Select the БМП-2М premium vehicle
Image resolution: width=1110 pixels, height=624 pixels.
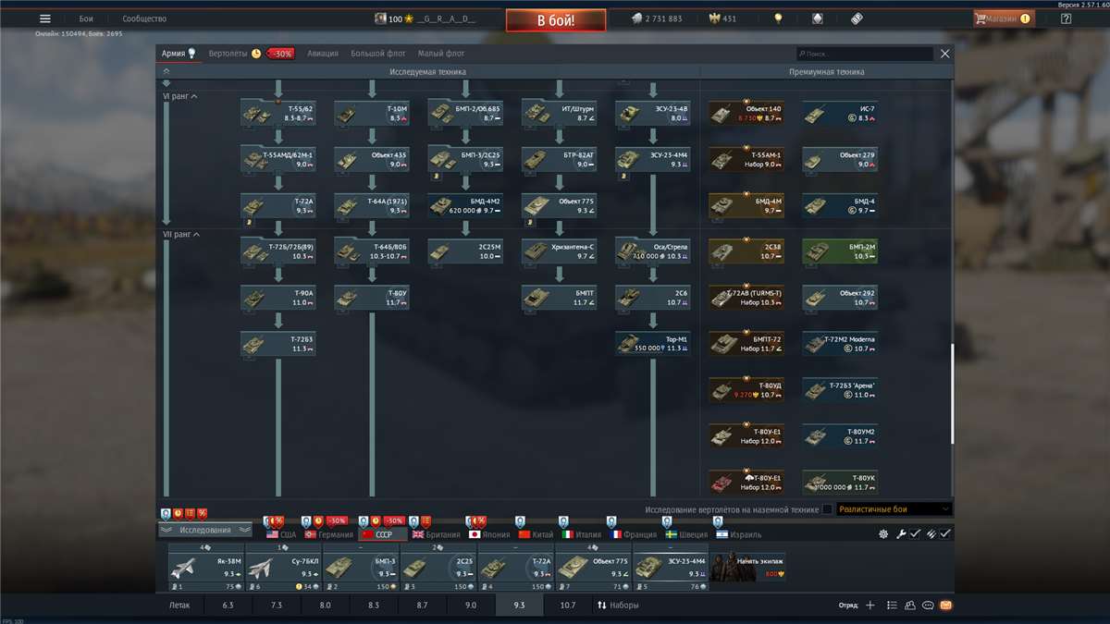click(x=840, y=251)
